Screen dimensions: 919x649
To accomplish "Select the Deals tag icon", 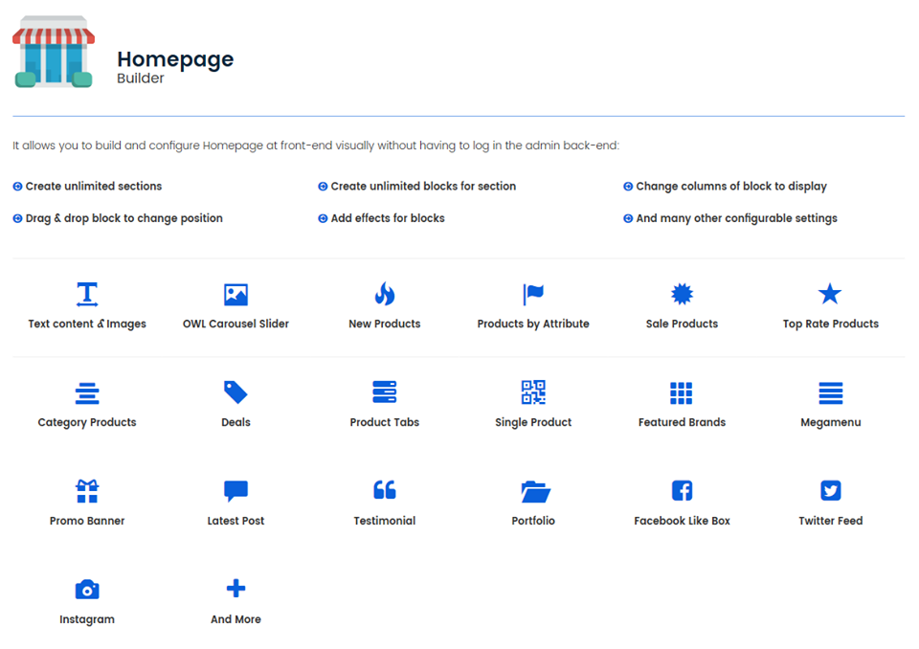I will (235, 392).
